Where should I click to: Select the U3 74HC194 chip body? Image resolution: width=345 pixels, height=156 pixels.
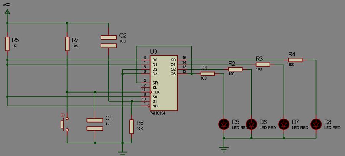coord(164,82)
